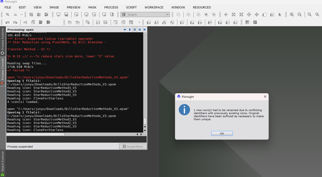This screenshot has height=177, width=322.
Task: Close the PixInsight information dialog
Action: point(265,96)
